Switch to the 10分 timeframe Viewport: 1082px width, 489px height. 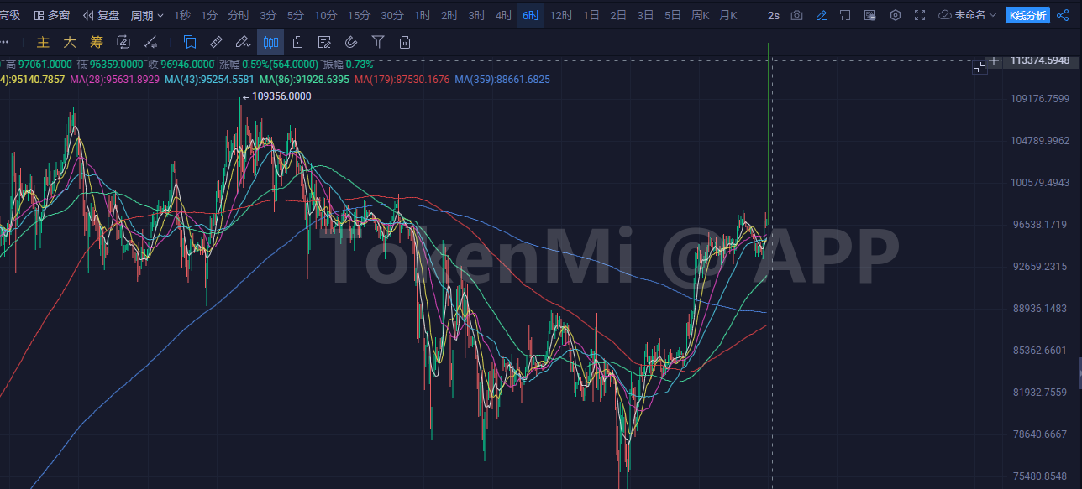(326, 15)
